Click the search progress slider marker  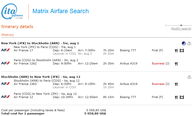coord(181,25)
